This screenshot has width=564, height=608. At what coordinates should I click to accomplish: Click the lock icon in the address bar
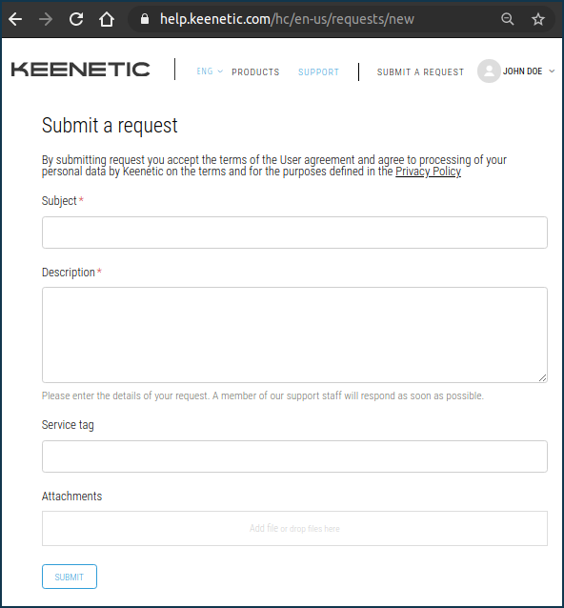pyautogui.click(x=145, y=19)
